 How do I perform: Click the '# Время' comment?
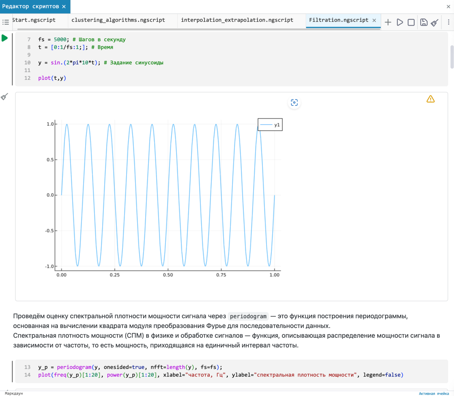coord(102,47)
